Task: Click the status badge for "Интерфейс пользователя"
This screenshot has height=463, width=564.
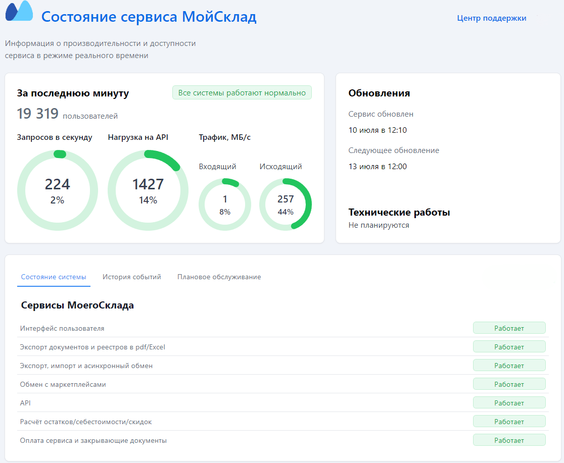Action: (509, 328)
